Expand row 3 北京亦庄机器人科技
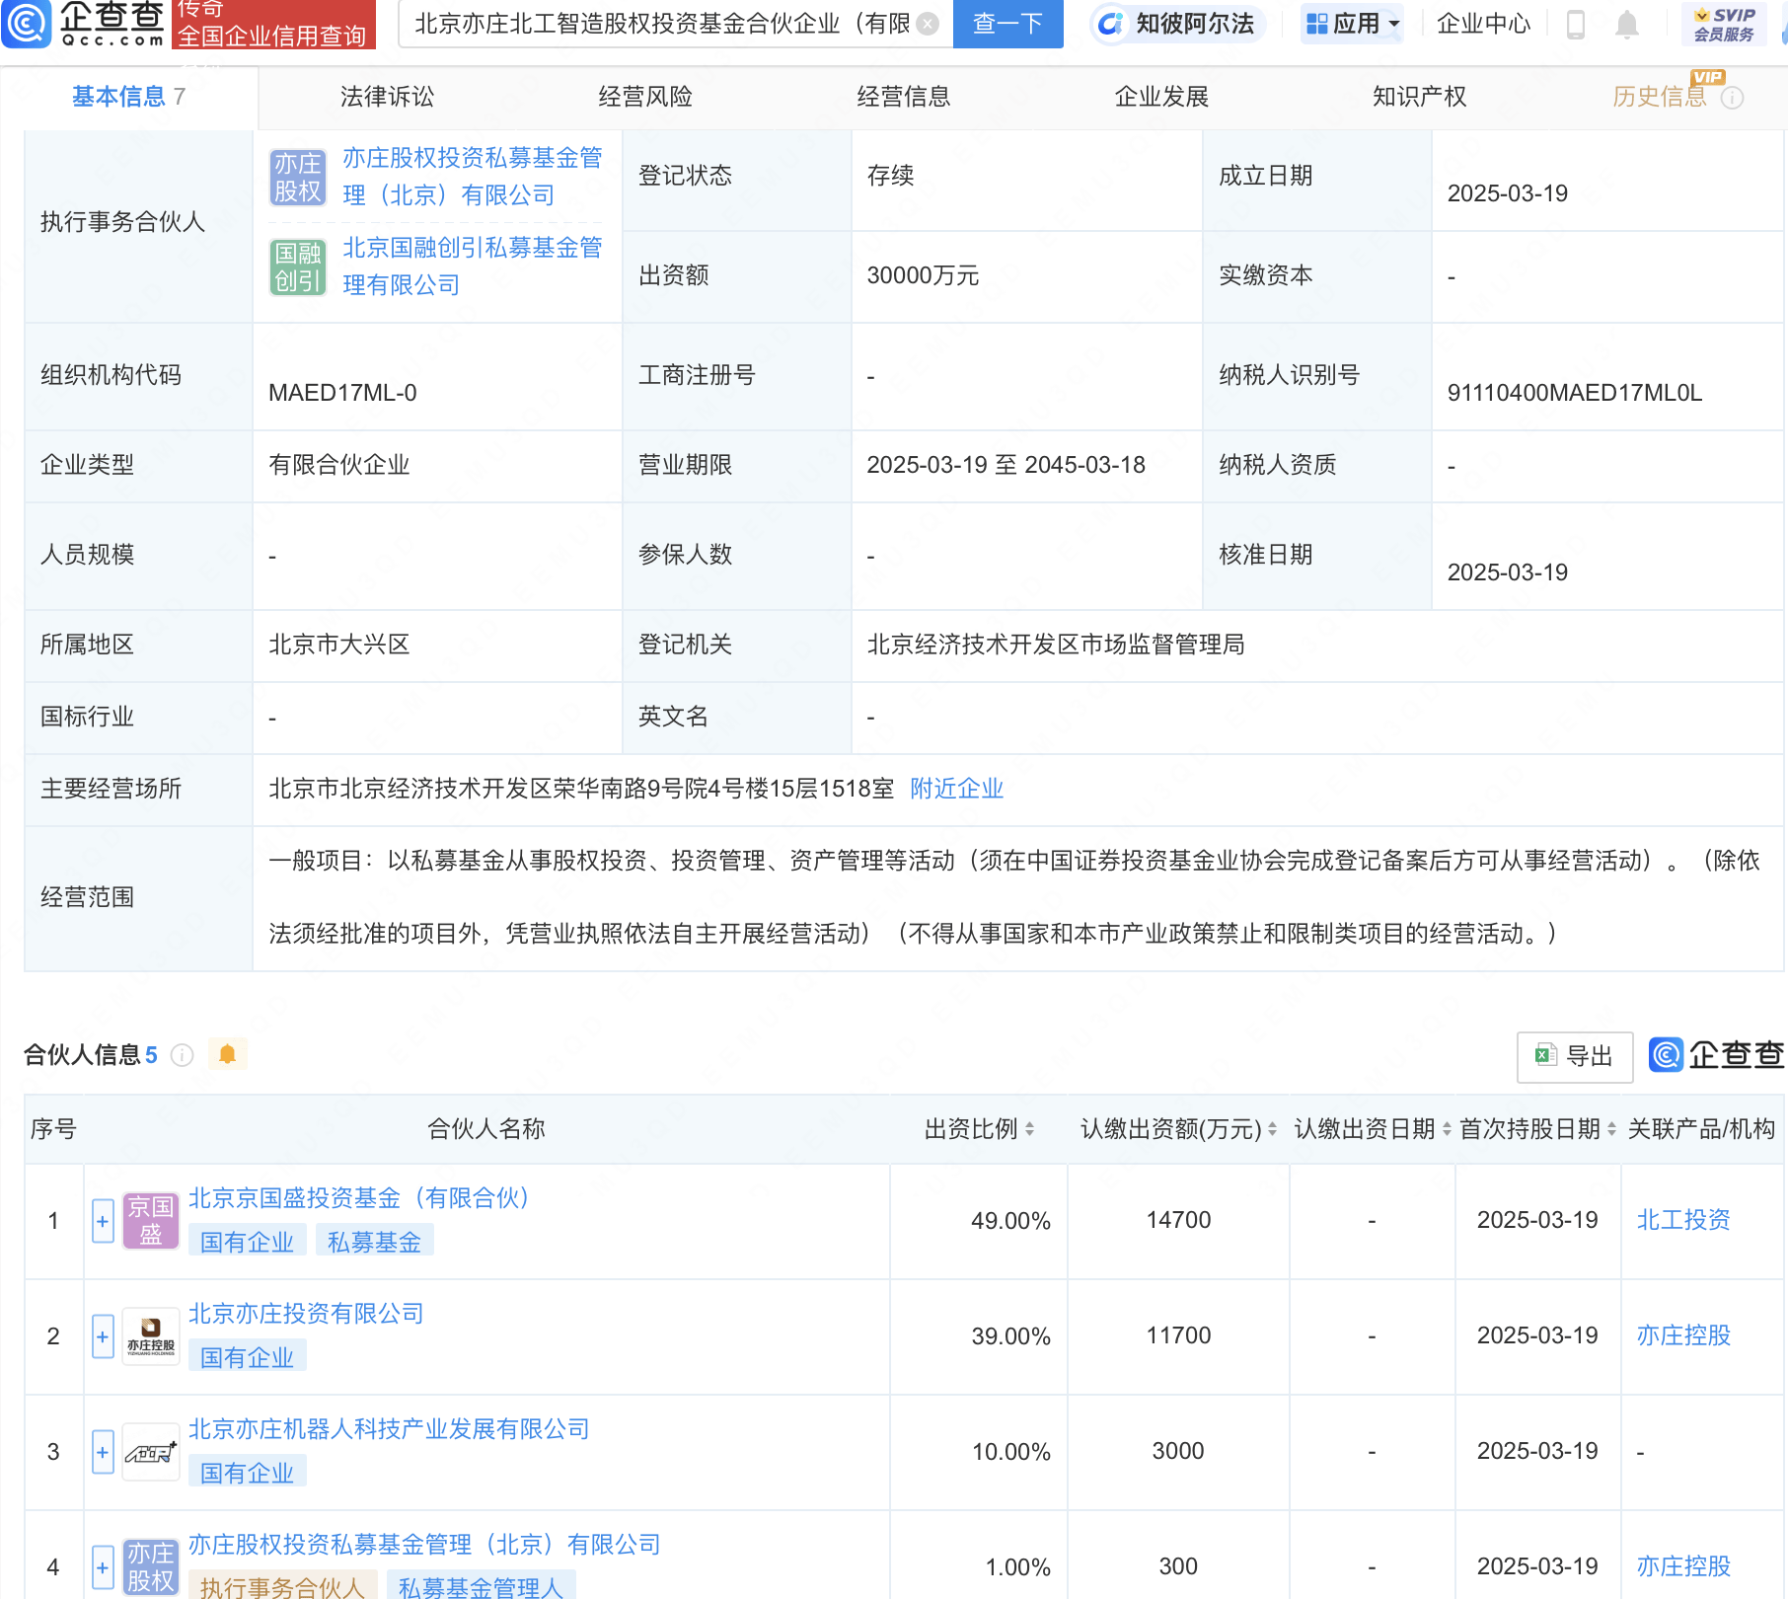This screenshot has height=1599, width=1788. [x=103, y=1452]
